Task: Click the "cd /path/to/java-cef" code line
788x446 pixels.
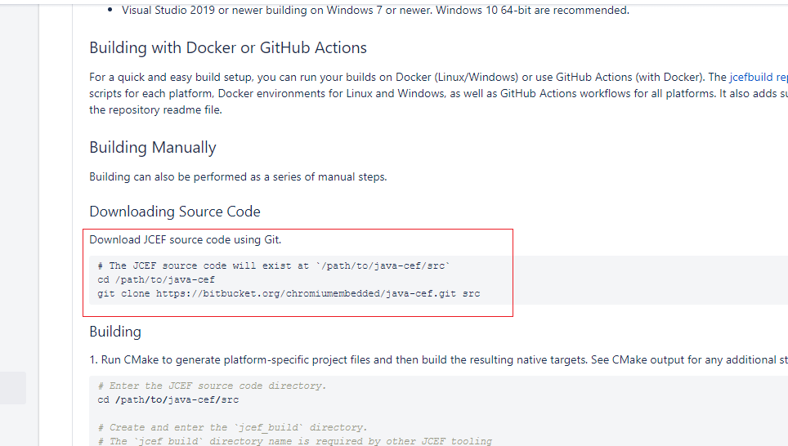Action: pos(156,279)
